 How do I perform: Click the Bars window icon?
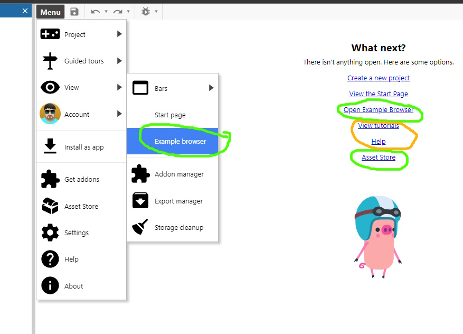pos(140,88)
